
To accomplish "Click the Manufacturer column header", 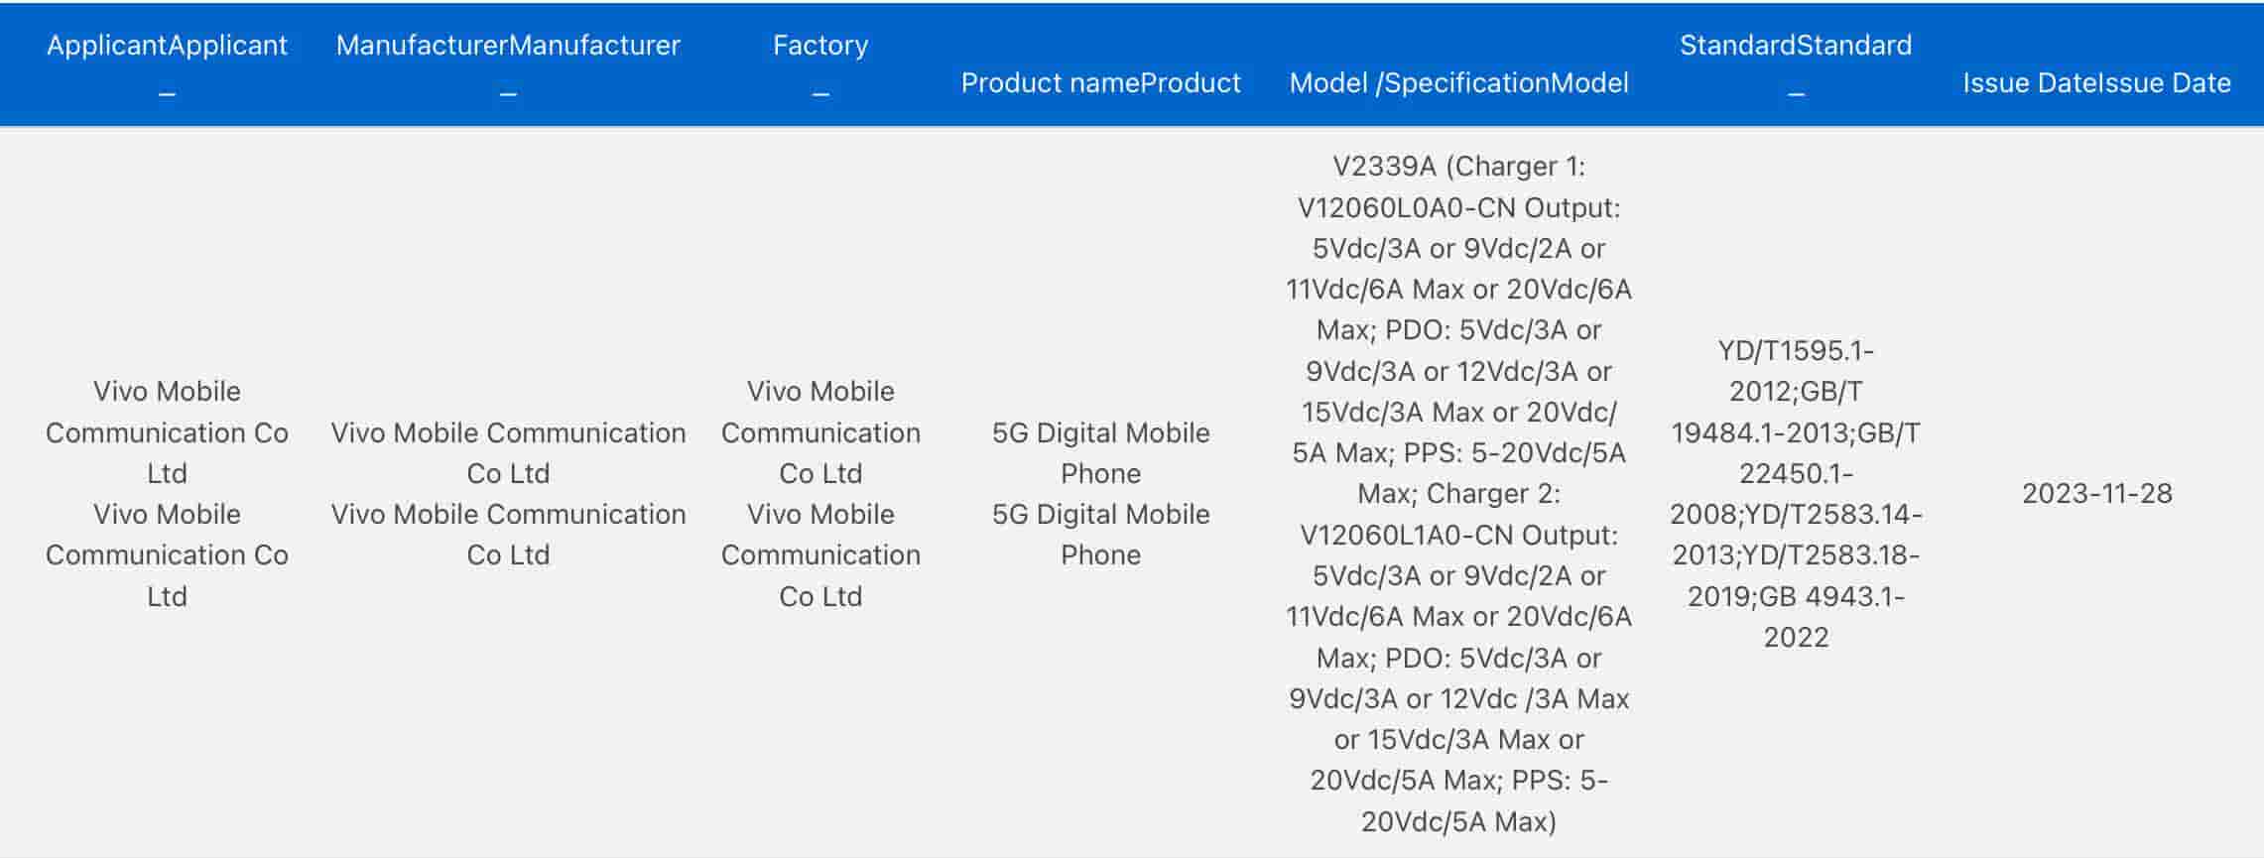I will click(508, 46).
